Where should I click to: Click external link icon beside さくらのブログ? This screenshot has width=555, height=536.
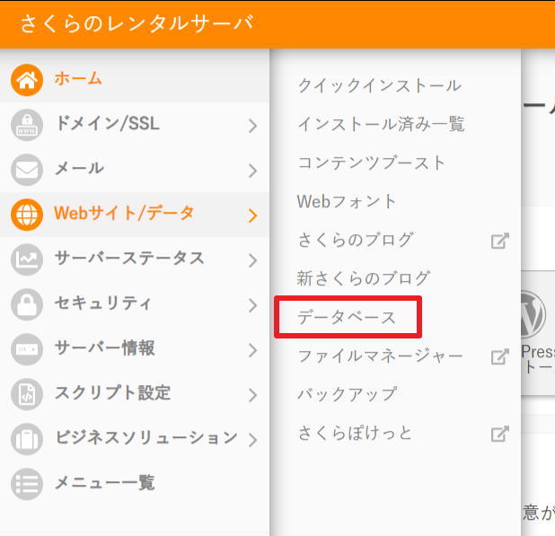[500, 241]
